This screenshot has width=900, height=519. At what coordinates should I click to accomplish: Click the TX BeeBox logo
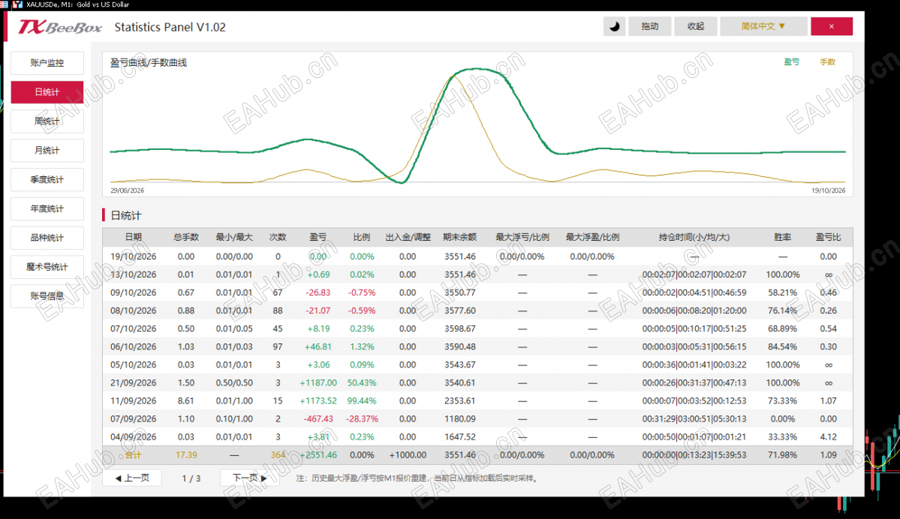(60, 27)
